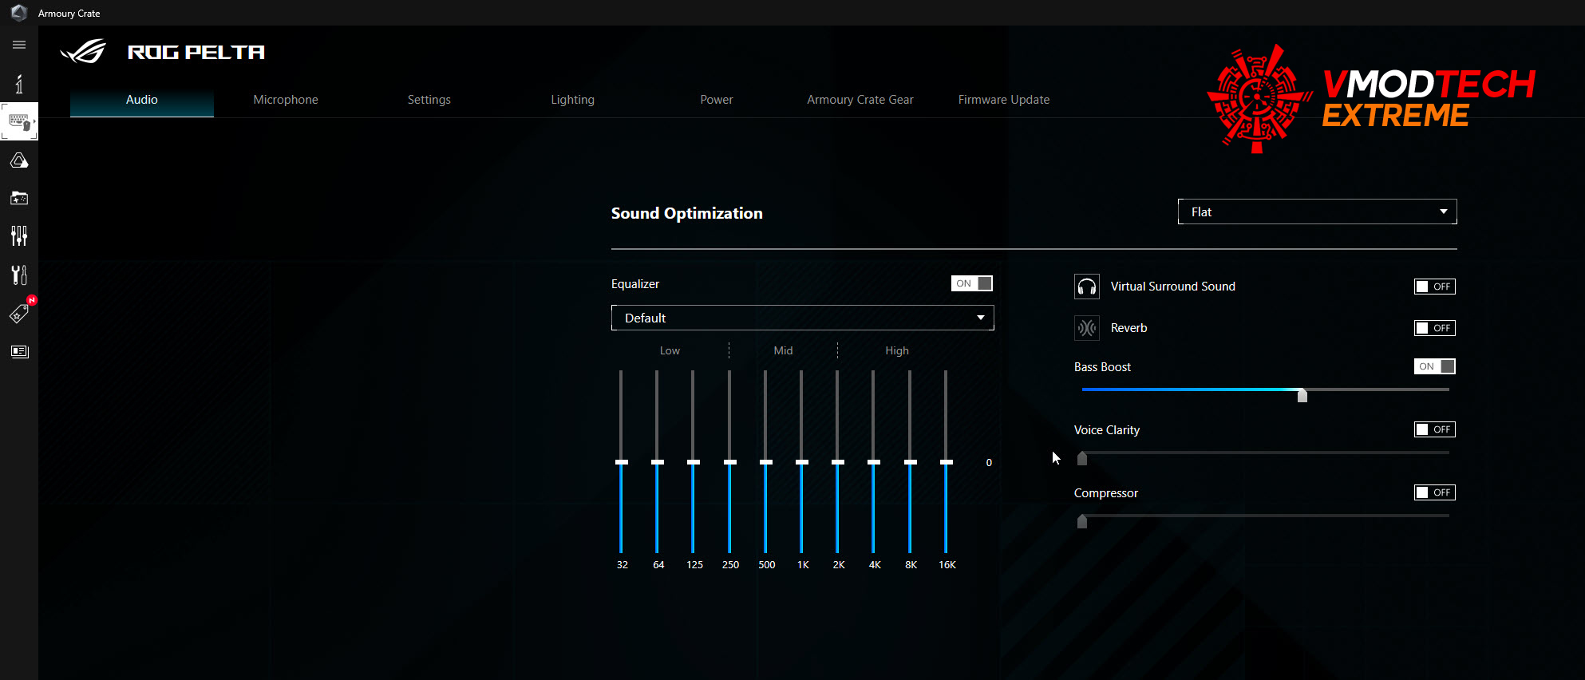Click the Virtual Surround Sound label
The width and height of the screenshot is (1585, 680).
pos(1173,287)
